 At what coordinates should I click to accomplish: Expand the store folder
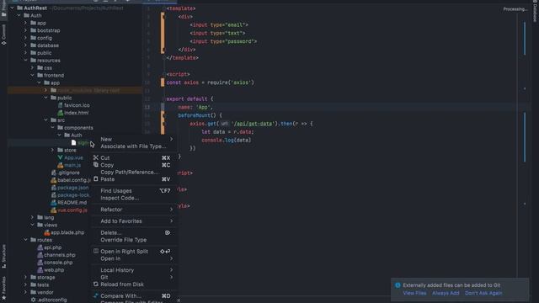click(x=52, y=150)
